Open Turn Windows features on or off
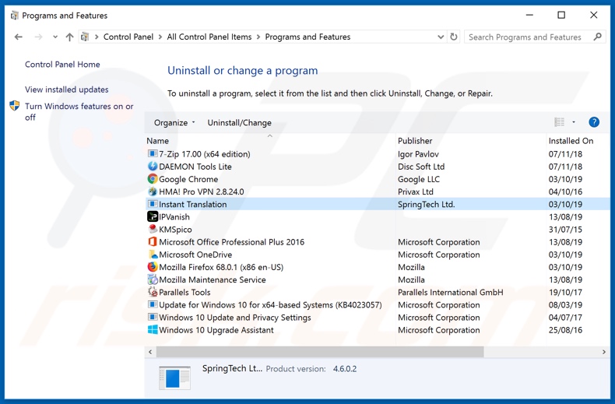 (x=79, y=111)
